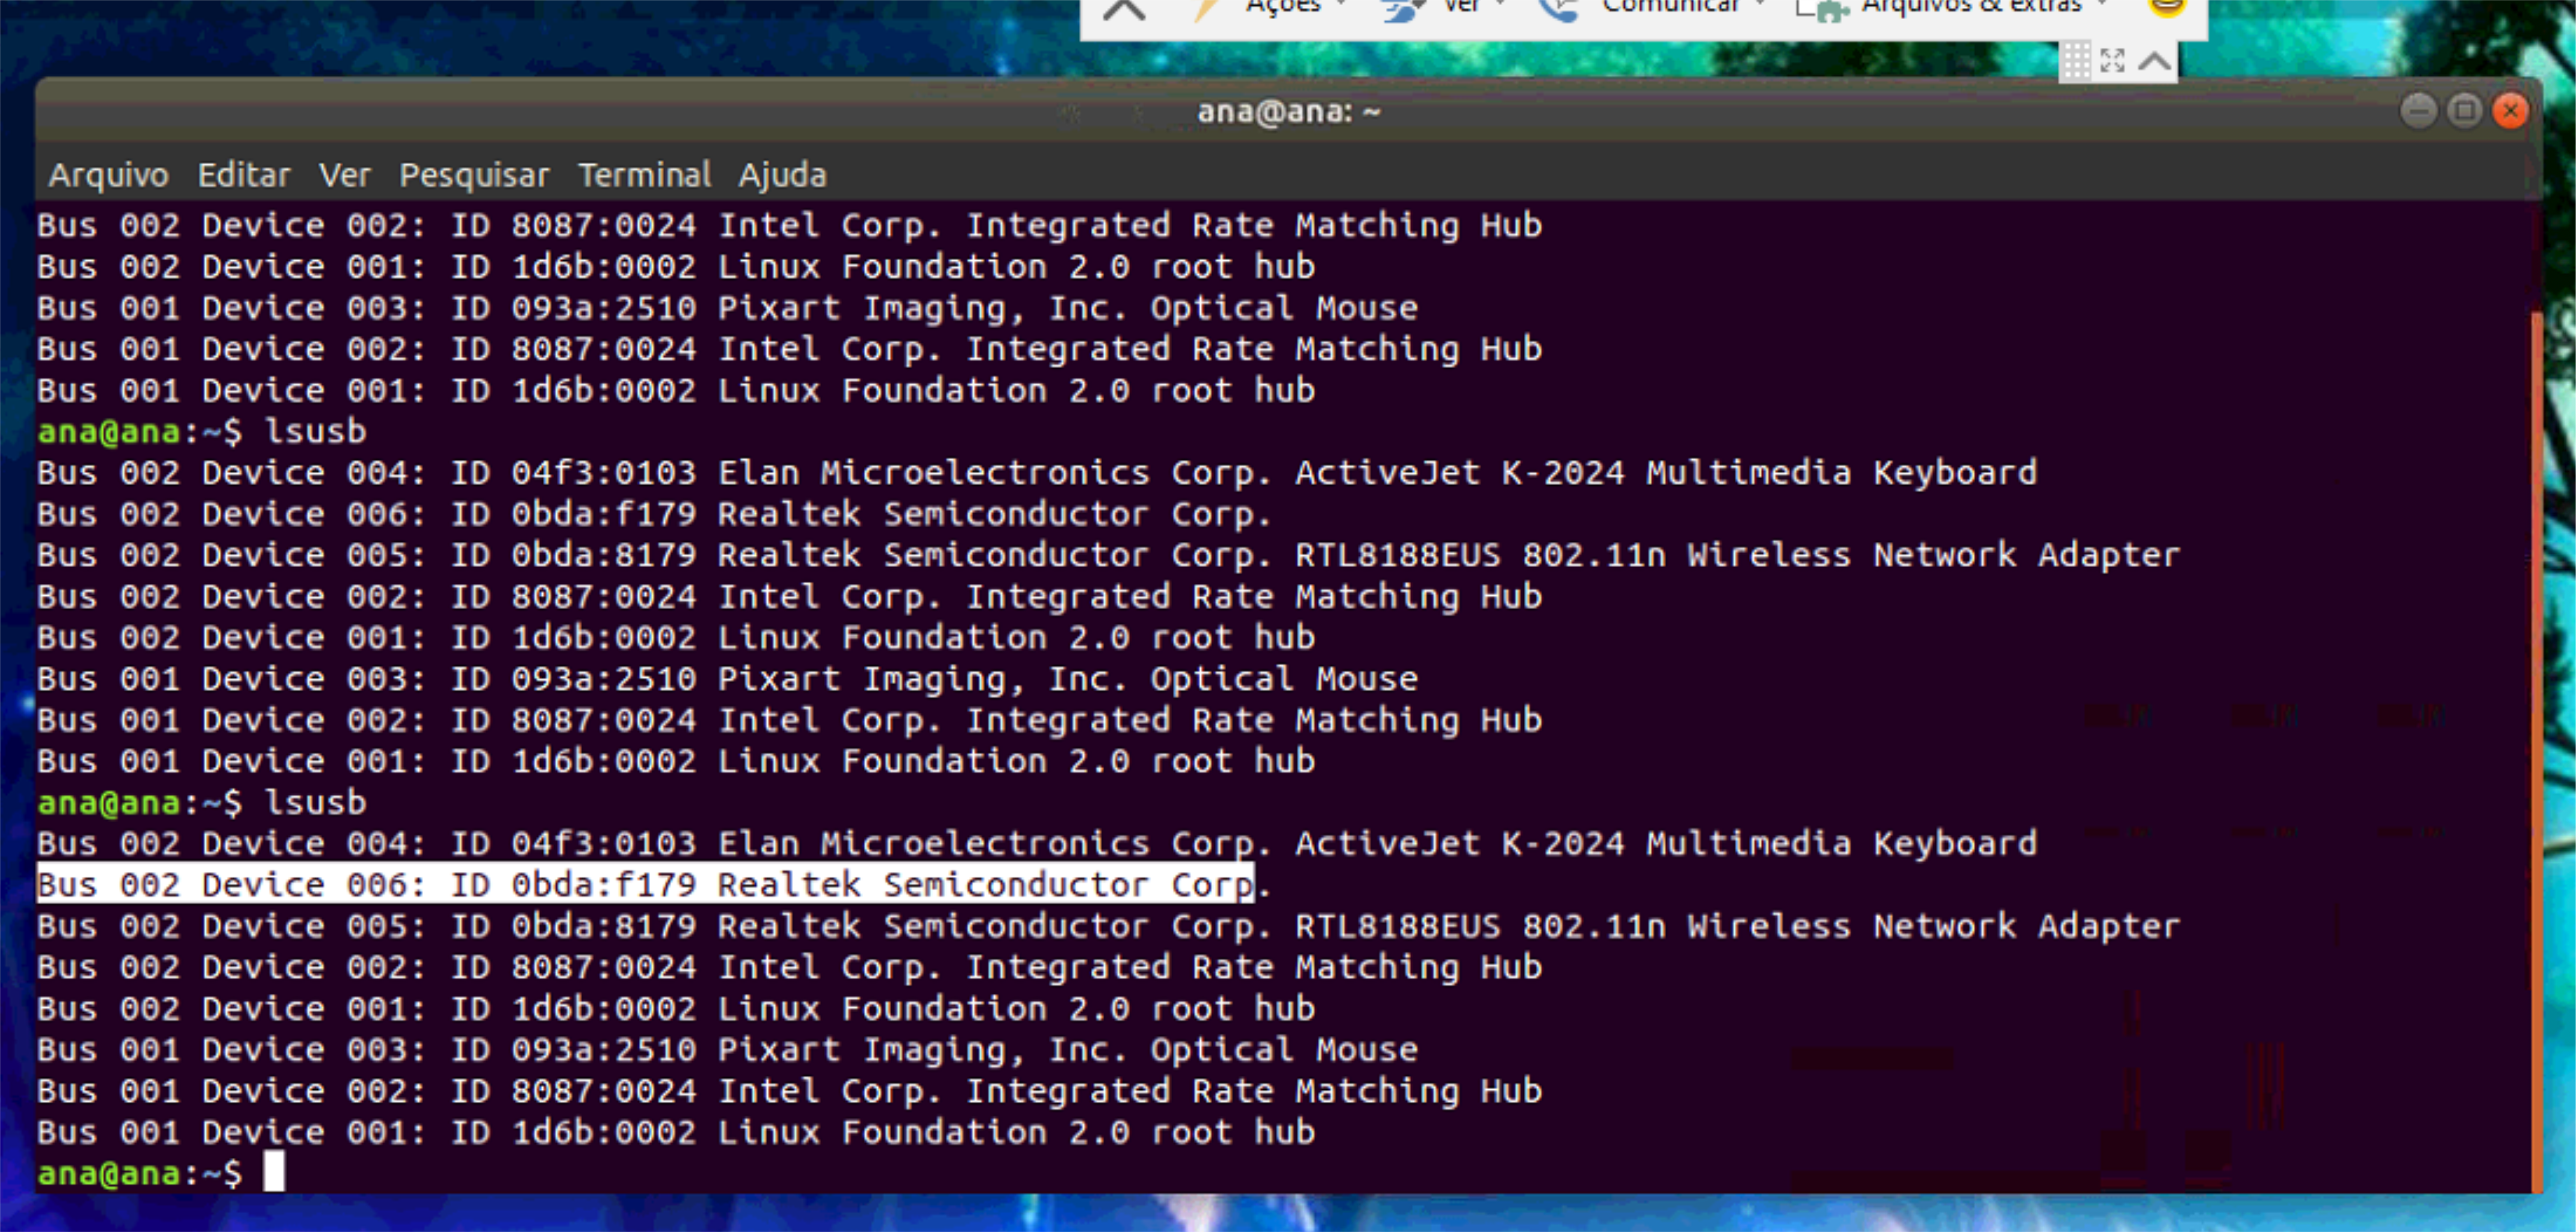Click the terminal title 'ana@ana: ~'

click(x=1288, y=111)
